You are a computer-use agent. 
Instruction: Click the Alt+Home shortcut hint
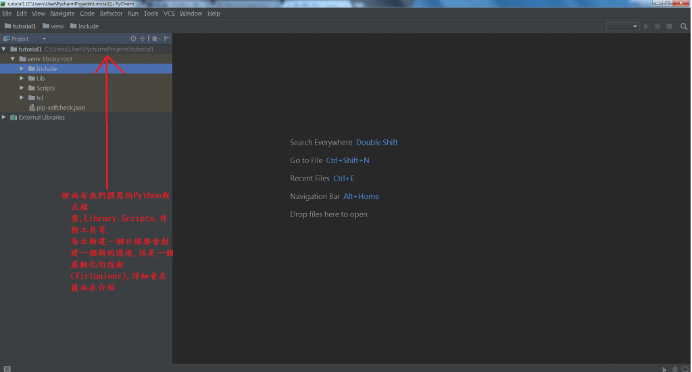click(x=362, y=196)
